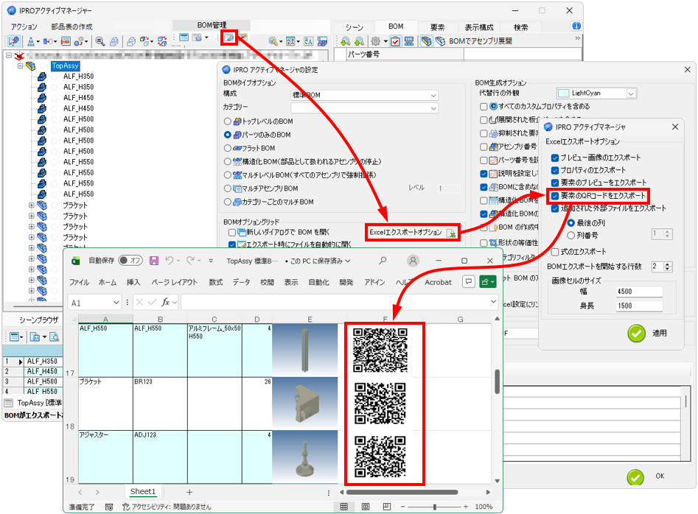Switch to Excel page layout view icon

(x=366, y=507)
